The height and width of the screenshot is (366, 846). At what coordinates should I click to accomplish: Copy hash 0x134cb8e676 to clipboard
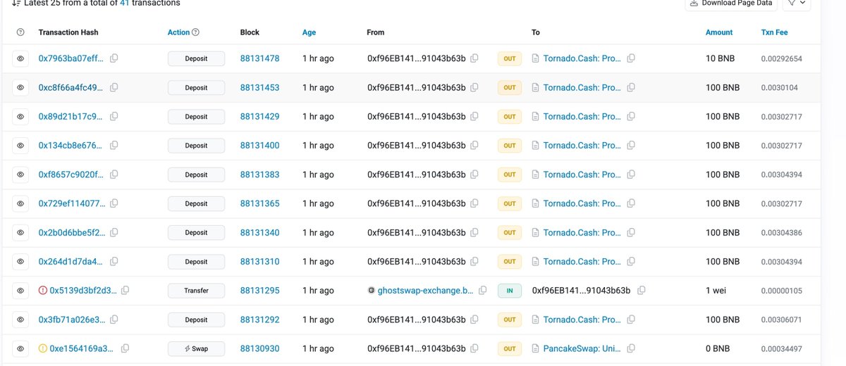point(114,146)
